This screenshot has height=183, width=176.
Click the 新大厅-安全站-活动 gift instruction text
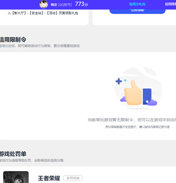tap(43, 13)
